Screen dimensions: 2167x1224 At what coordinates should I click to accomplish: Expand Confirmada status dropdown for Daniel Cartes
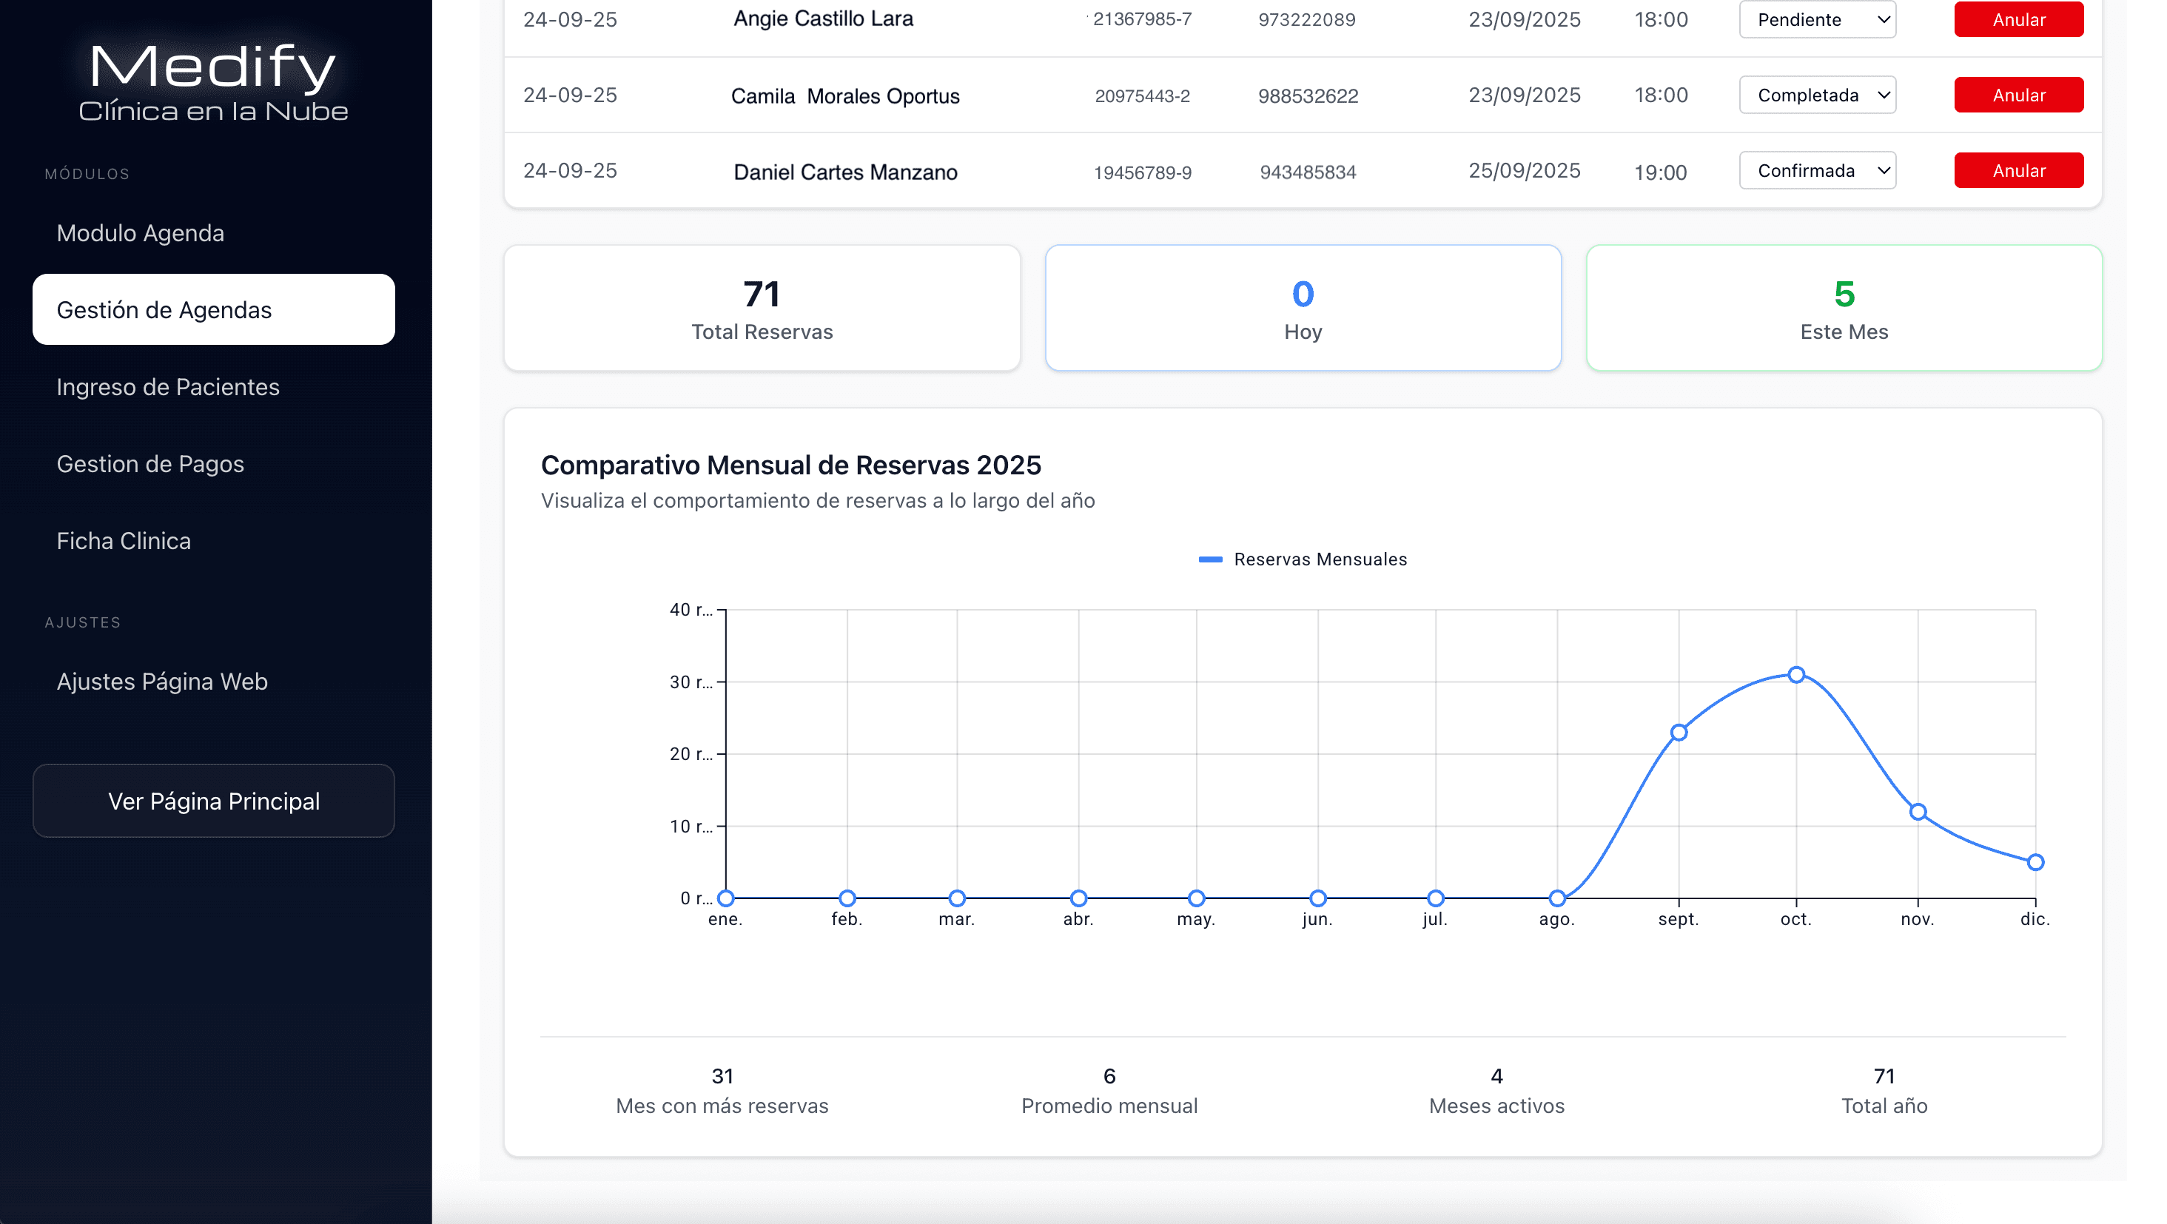click(1817, 171)
